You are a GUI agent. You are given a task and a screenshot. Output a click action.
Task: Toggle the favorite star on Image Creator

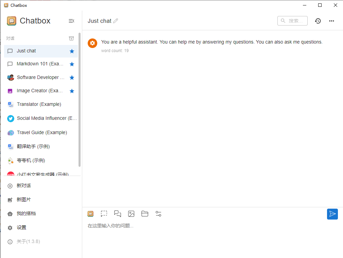click(72, 91)
